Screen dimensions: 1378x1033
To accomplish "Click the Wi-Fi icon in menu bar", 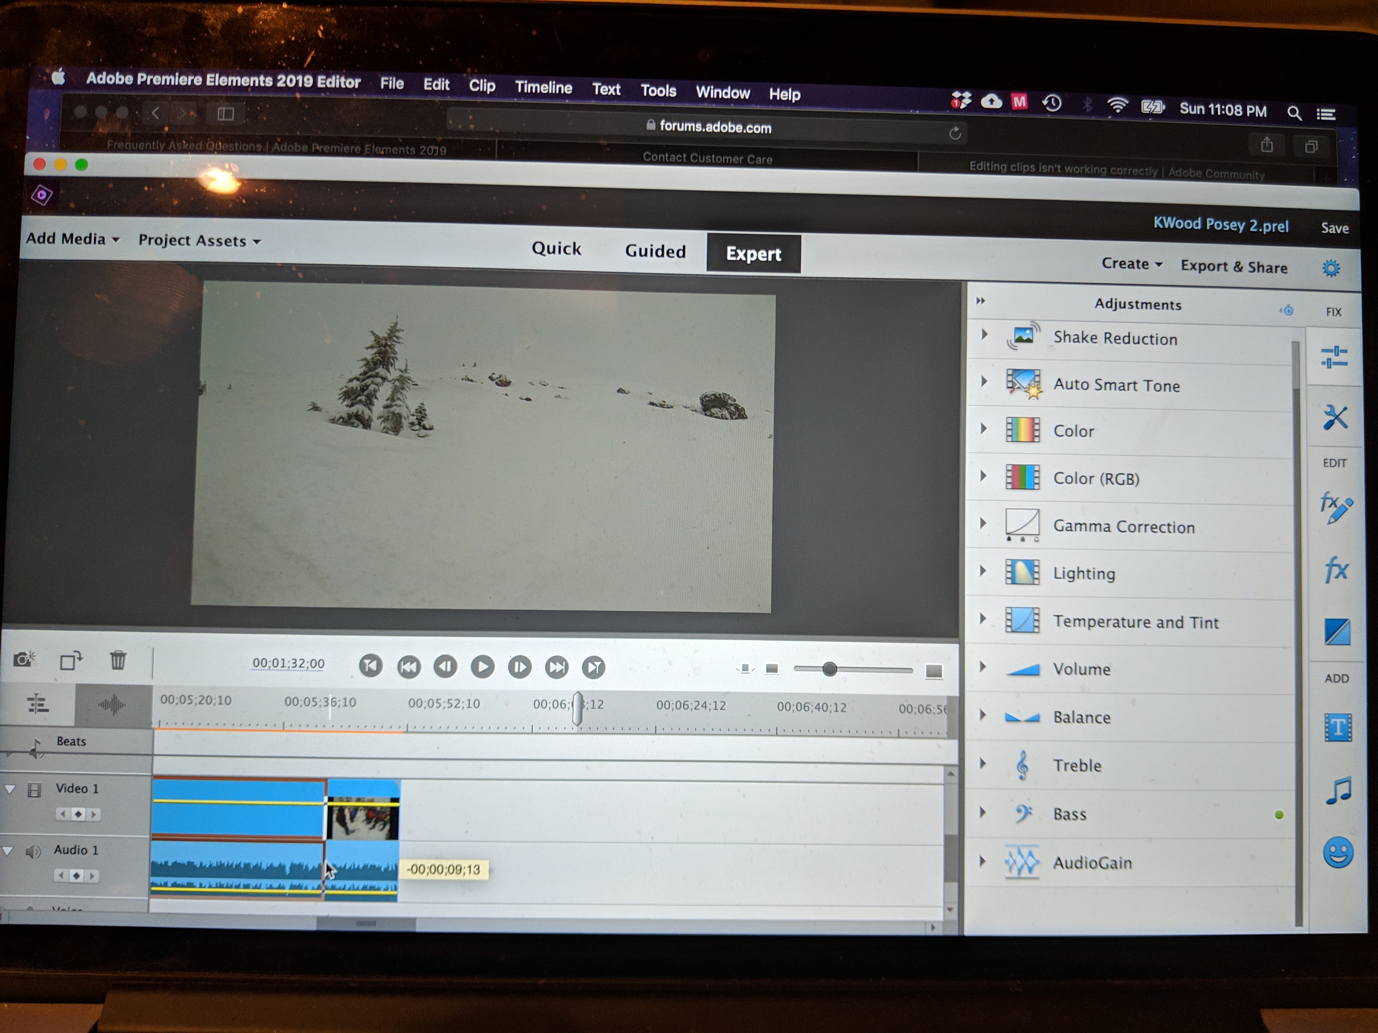I will point(1118,105).
